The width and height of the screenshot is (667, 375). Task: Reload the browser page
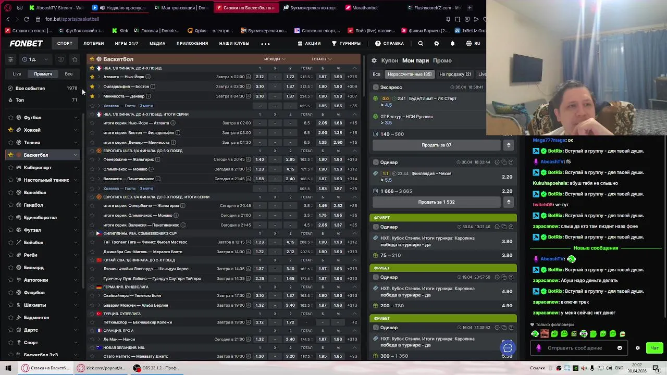pyautogui.click(x=26, y=19)
